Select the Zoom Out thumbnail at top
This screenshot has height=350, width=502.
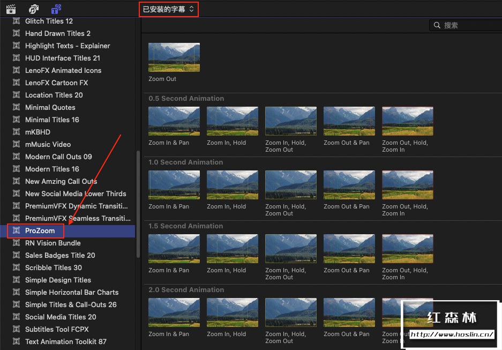(174, 57)
